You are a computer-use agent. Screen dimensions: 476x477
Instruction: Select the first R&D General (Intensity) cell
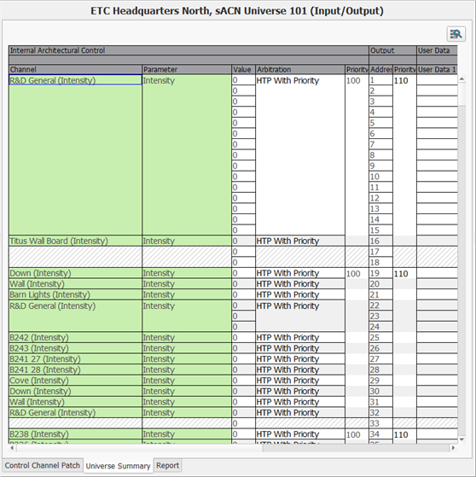pos(75,80)
